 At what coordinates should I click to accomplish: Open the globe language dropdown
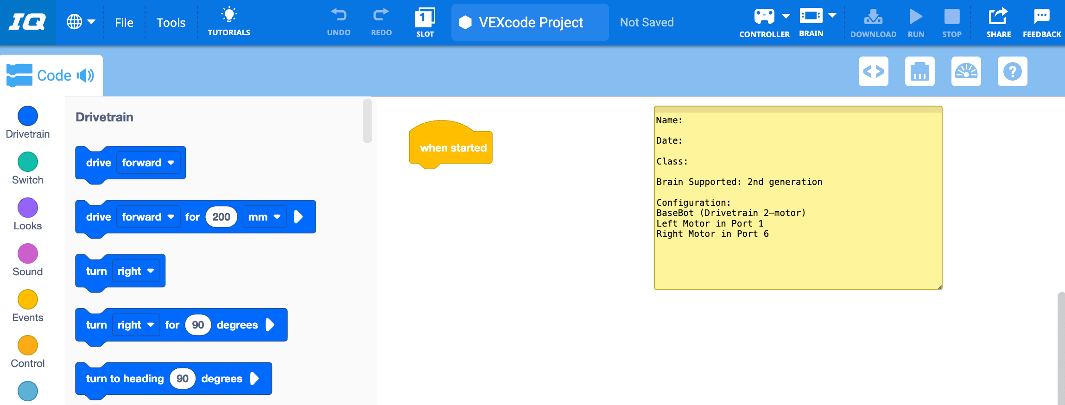click(81, 22)
